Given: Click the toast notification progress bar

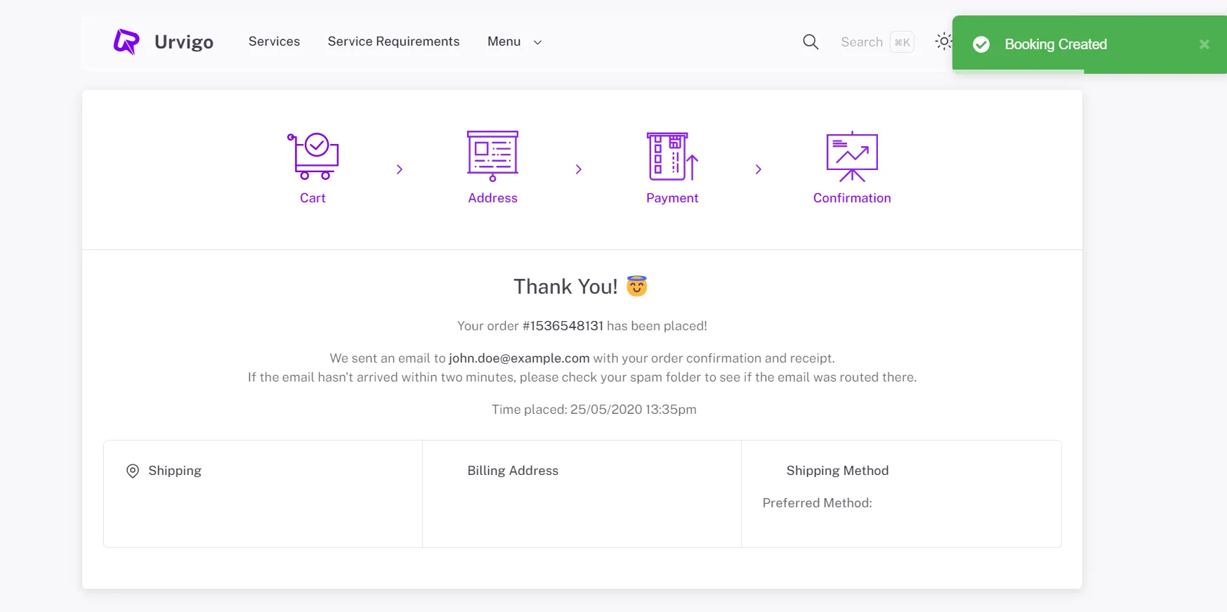Looking at the screenshot, I should click(x=1018, y=72).
